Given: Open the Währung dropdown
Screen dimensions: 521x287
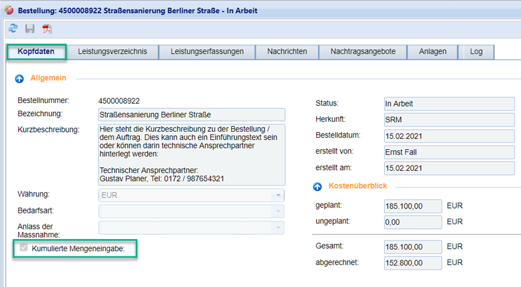Looking at the screenshot, I should 278,195.
